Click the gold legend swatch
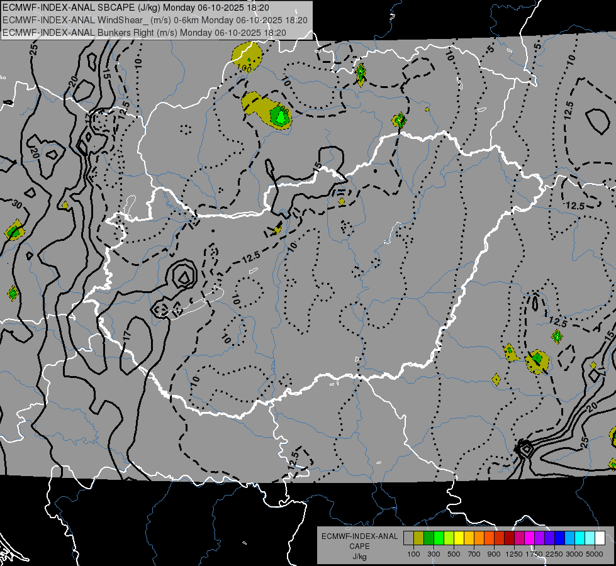The width and height of the screenshot is (616, 566). pos(469,538)
